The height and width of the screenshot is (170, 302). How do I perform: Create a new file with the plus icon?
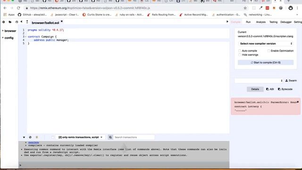(3, 22)
